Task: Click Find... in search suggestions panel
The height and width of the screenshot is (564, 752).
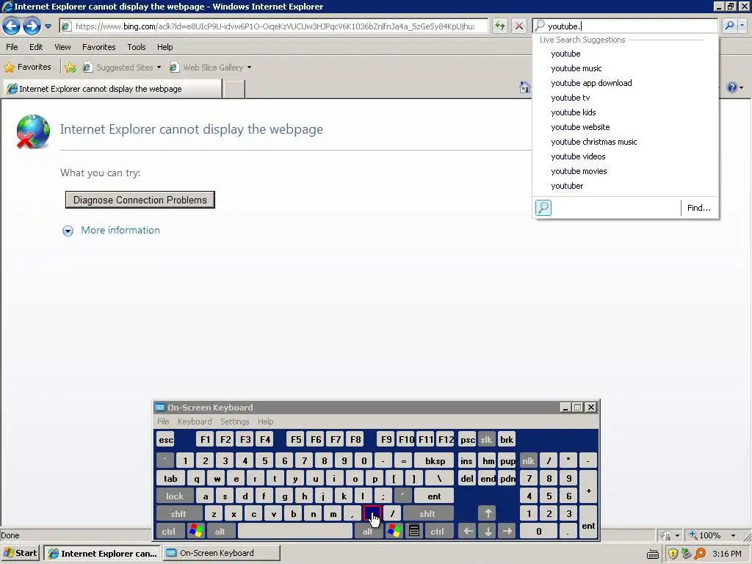Action: click(x=699, y=208)
